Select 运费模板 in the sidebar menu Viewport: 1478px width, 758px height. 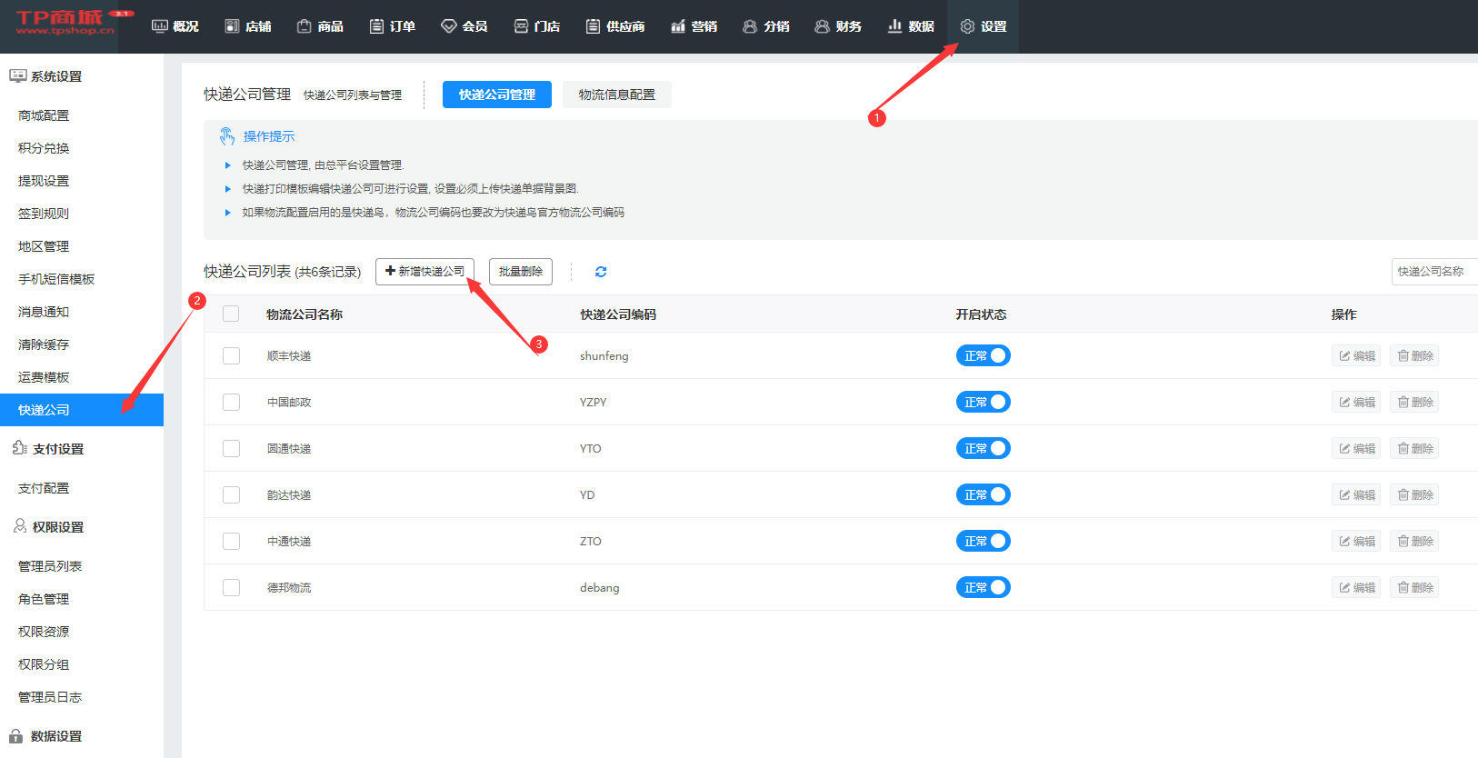point(44,377)
